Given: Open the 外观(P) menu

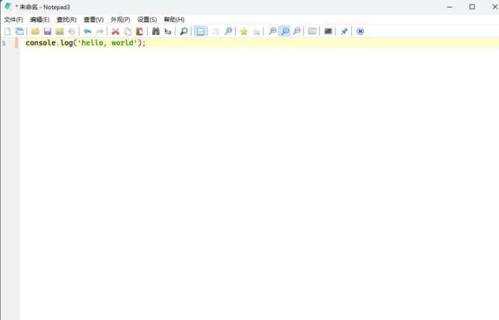Looking at the screenshot, I should [x=120, y=19].
